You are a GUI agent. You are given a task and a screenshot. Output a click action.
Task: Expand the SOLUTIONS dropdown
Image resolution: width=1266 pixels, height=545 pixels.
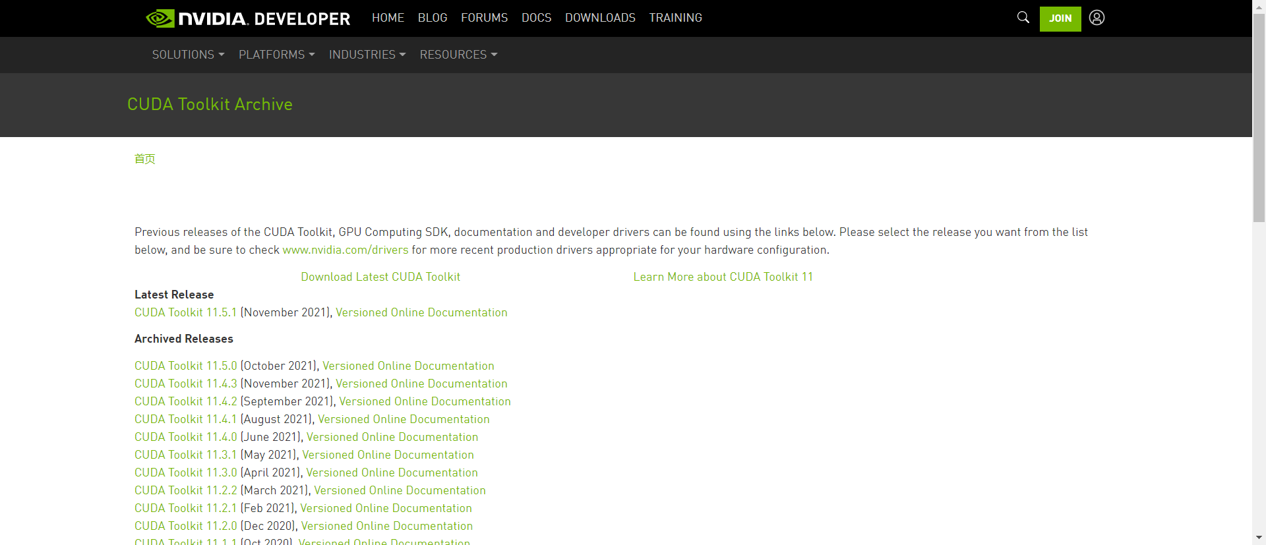click(189, 55)
